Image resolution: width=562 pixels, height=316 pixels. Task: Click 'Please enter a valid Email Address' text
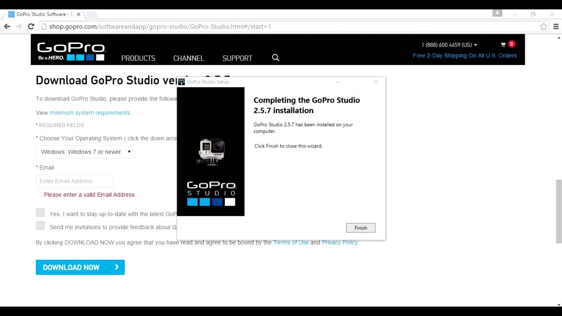[x=89, y=194]
